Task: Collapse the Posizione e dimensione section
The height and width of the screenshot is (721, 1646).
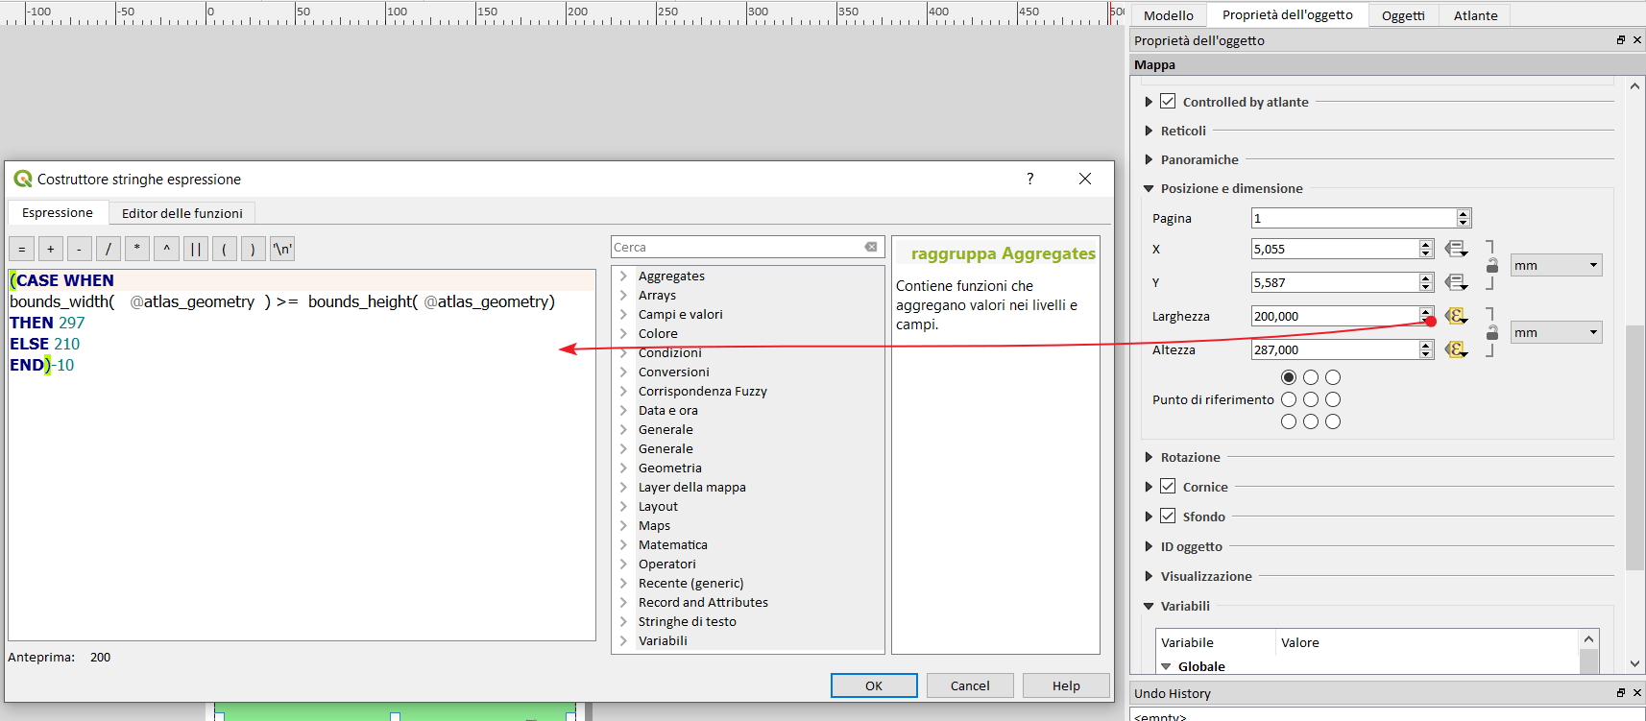Action: (x=1149, y=189)
